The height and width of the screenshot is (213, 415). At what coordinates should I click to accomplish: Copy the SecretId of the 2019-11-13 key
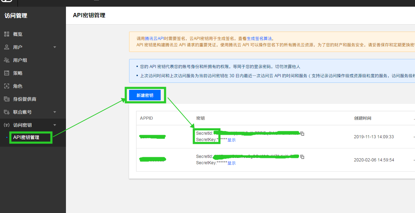click(x=302, y=134)
